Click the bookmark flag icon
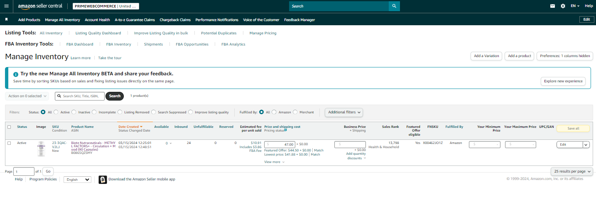 click(x=6, y=19)
